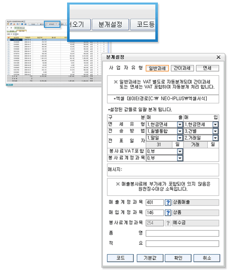
Task: Open the 봉사료계정과목 0.부 dropdown
Action: pos(180,158)
